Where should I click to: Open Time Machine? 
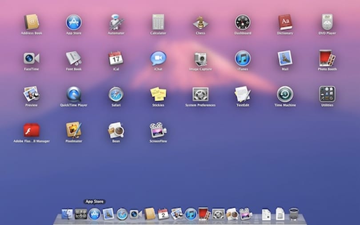coord(285,94)
